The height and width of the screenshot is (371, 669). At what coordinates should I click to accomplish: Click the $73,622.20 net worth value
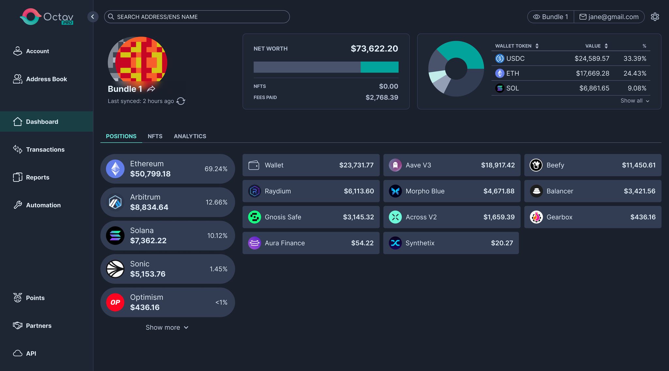click(x=374, y=49)
